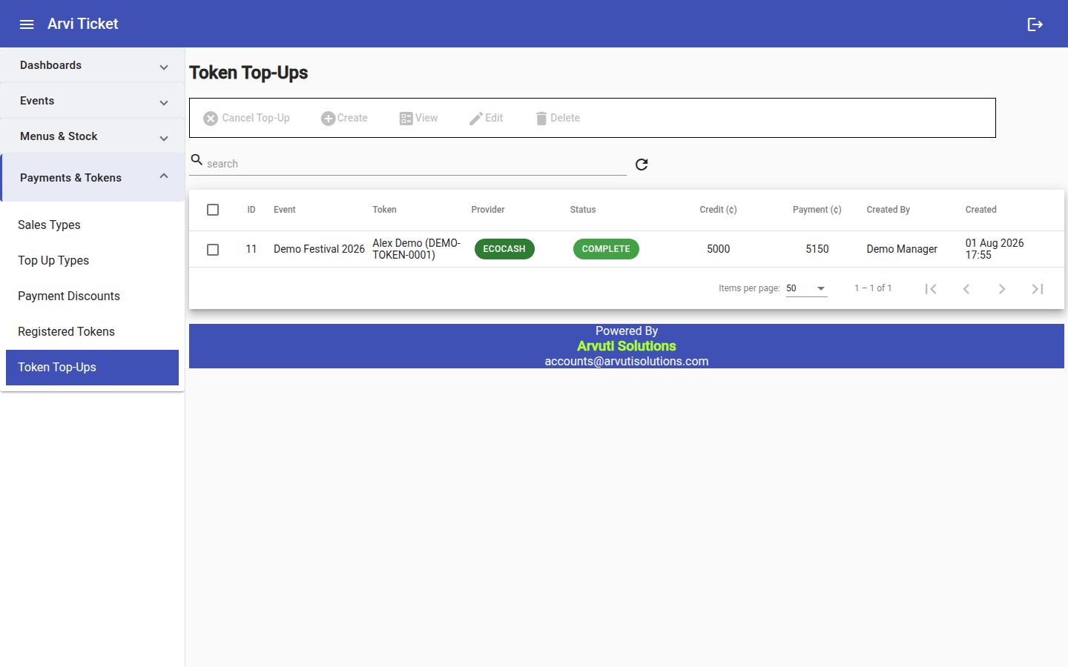Open Top Up Types page
1068x667 pixels.
93,260
